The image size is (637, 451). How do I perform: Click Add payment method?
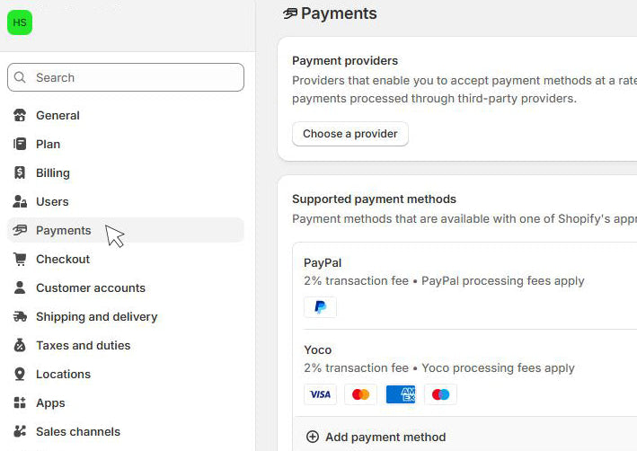point(385,437)
